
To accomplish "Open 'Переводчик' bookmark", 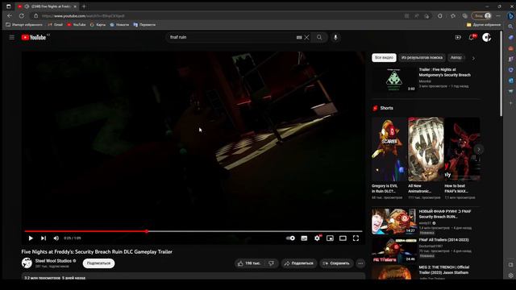I will point(144,25).
